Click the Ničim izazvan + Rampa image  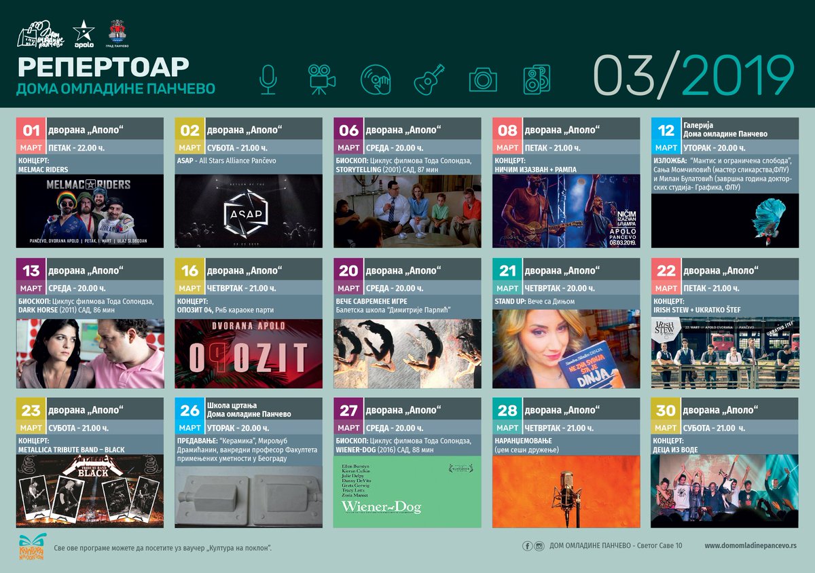tap(566, 211)
